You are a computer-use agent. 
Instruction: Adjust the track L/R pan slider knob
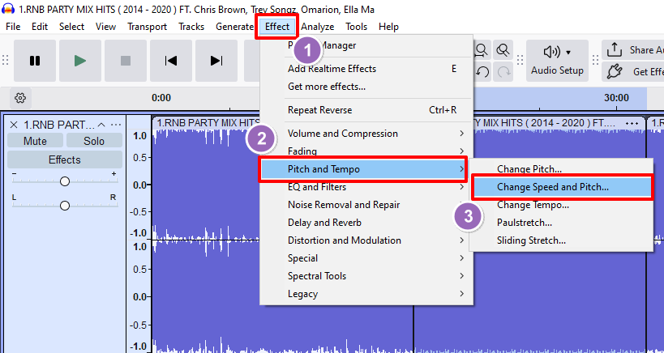64,206
